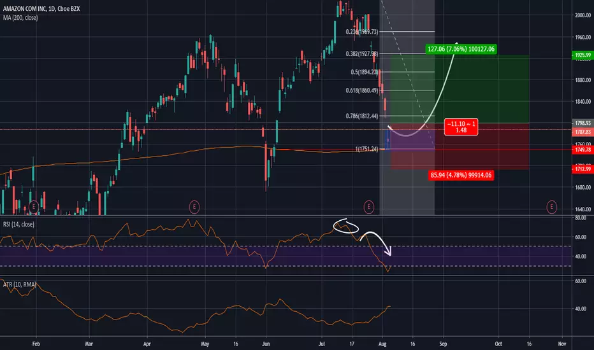Screen dimensions: 594x350
Task: Click the Nov date axis label
Action: point(562,344)
